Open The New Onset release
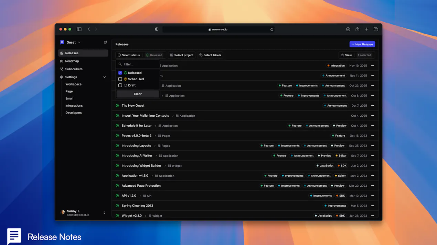437x245 pixels. (x=133, y=106)
